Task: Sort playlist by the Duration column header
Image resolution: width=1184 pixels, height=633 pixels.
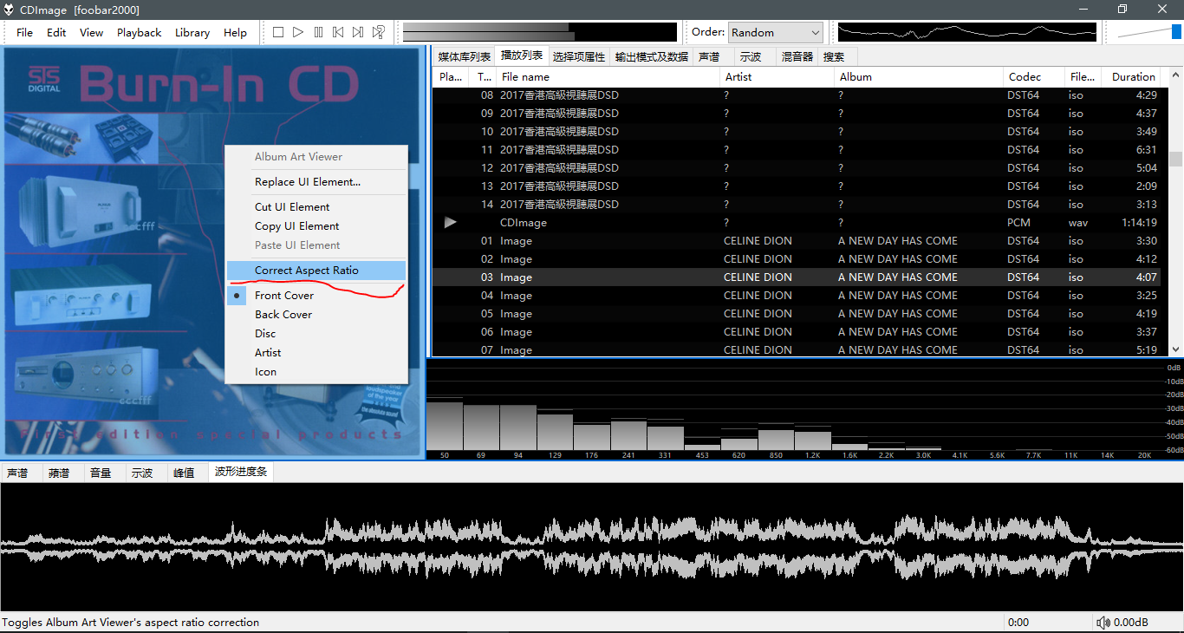Action: [1133, 76]
